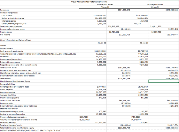Select income taxes payable value 842,308
The image size is (179, 132).
[102, 97]
